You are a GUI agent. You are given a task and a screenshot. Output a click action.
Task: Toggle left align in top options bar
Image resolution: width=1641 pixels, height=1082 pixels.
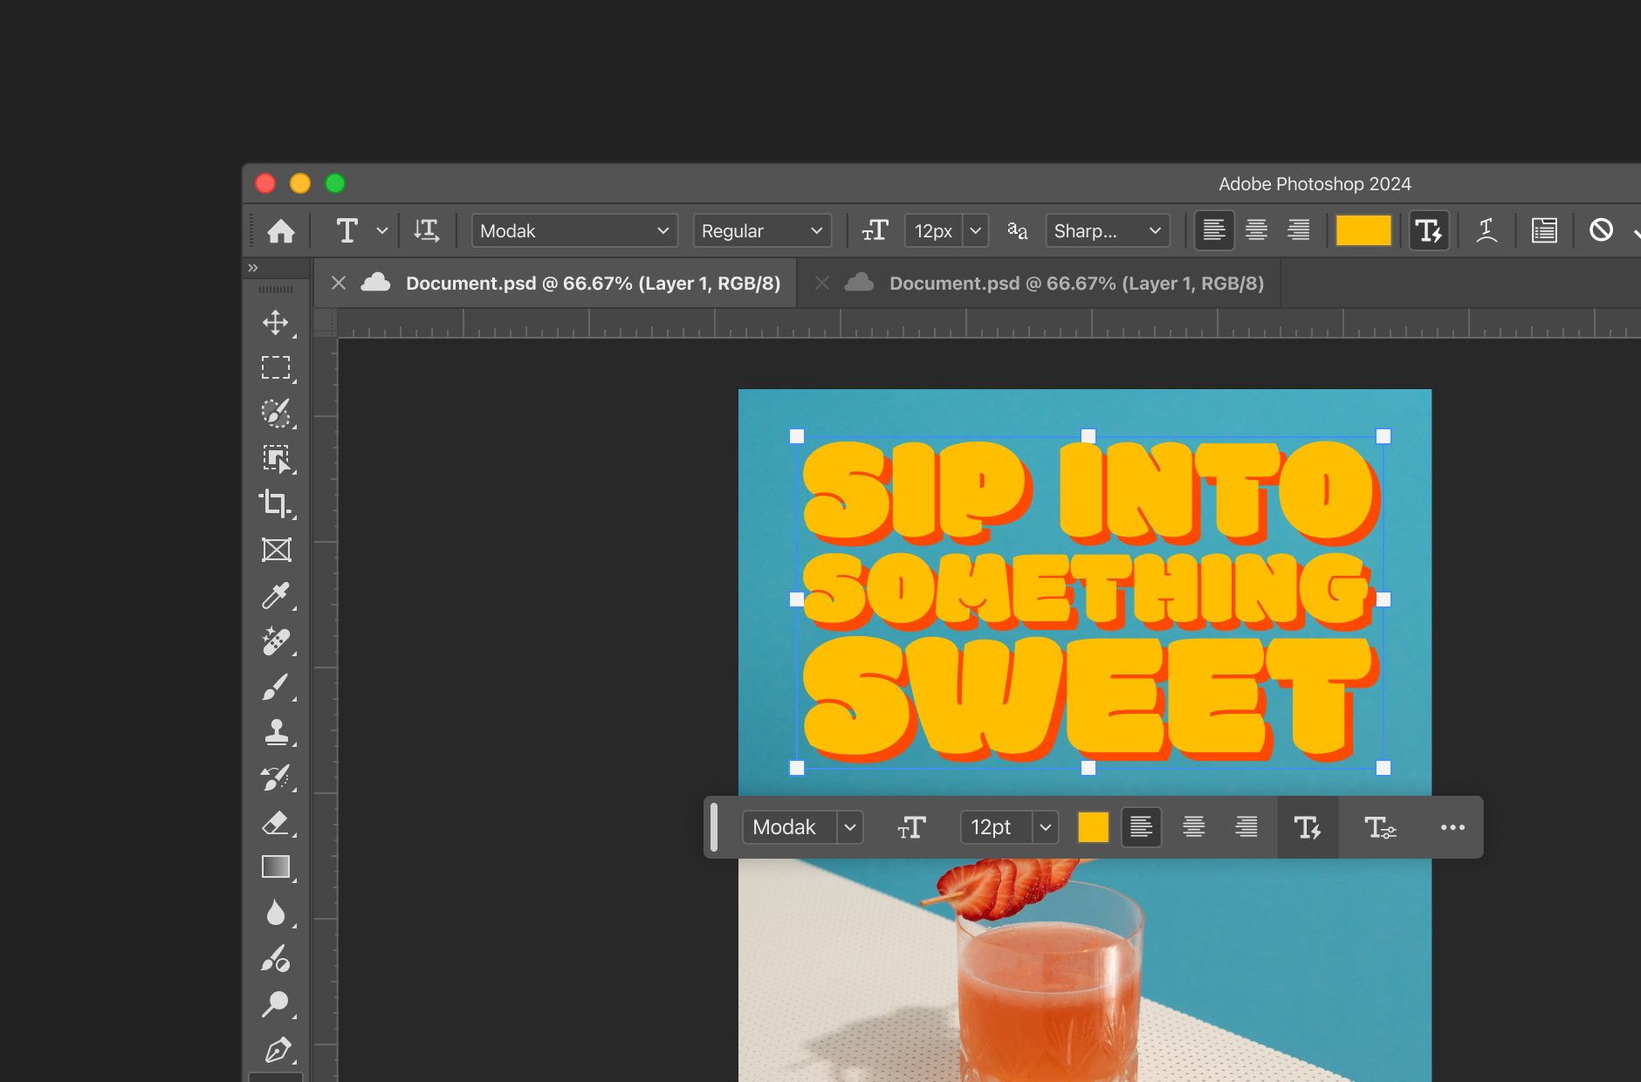1213,231
